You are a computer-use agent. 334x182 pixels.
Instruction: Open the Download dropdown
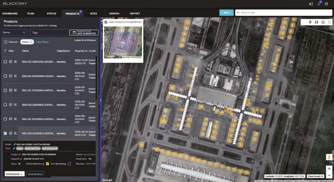point(15,174)
